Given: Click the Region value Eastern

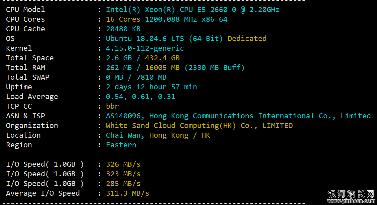Looking at the screenshot, I should (x=121, y=145).
